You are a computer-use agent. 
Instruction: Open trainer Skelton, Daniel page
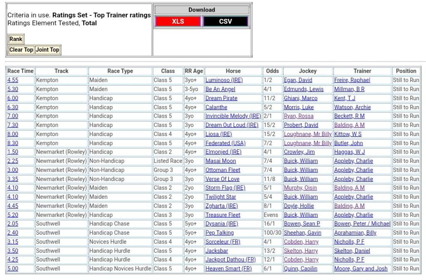pos(352,251)
